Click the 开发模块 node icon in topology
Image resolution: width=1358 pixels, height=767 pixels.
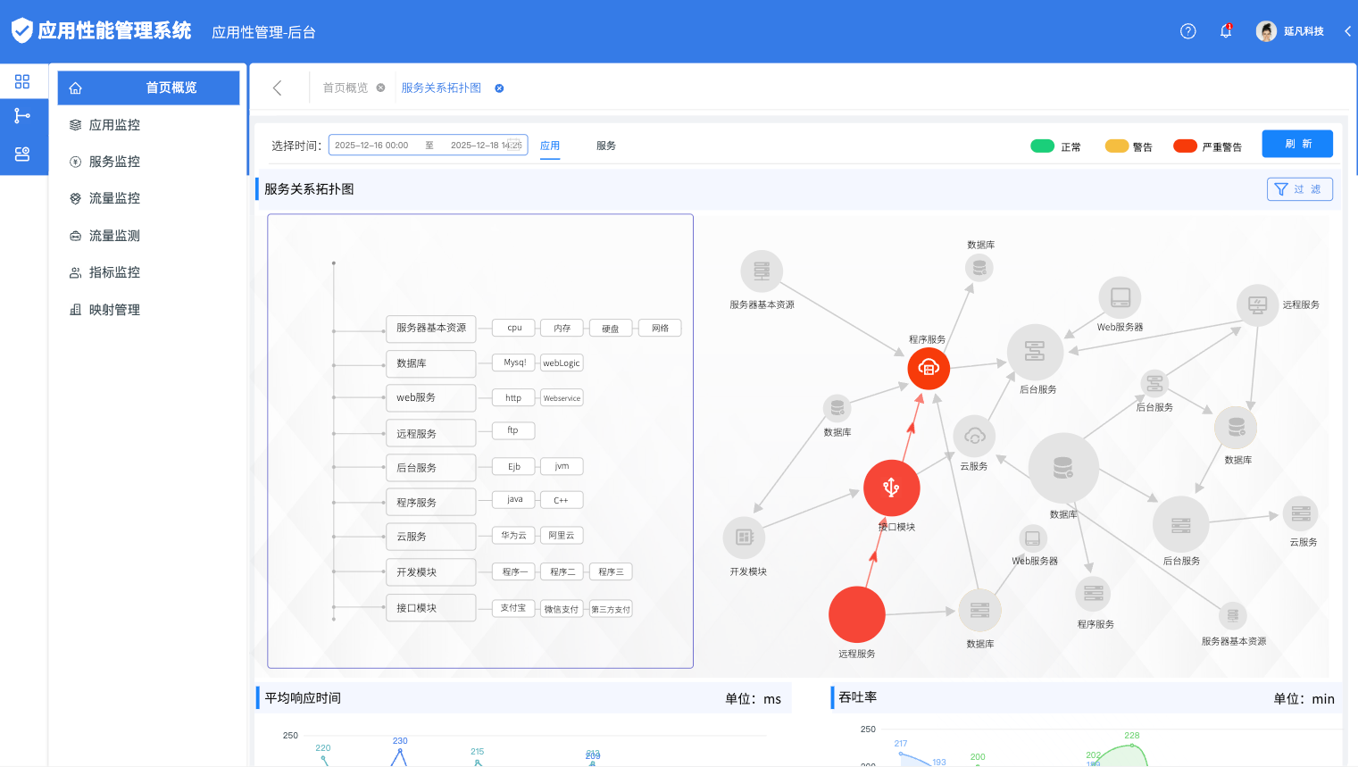744,538
